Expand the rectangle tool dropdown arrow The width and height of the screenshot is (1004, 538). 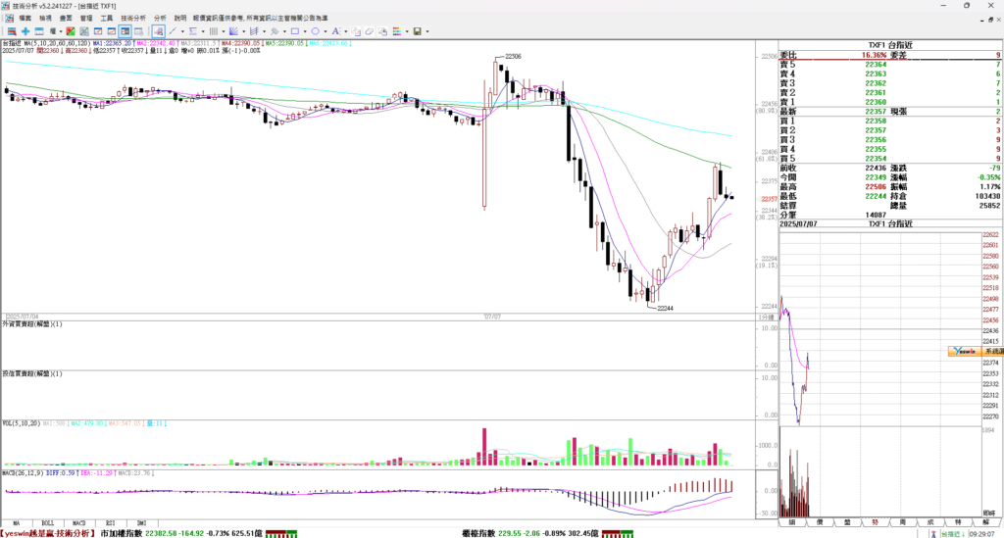click(x=305, y=31)
